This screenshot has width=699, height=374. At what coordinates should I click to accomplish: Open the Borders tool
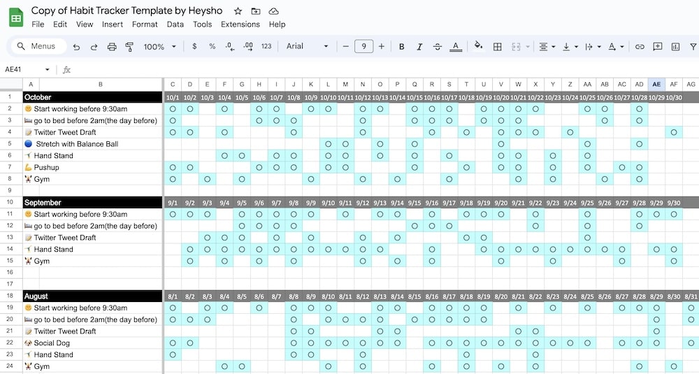[498, 47]
